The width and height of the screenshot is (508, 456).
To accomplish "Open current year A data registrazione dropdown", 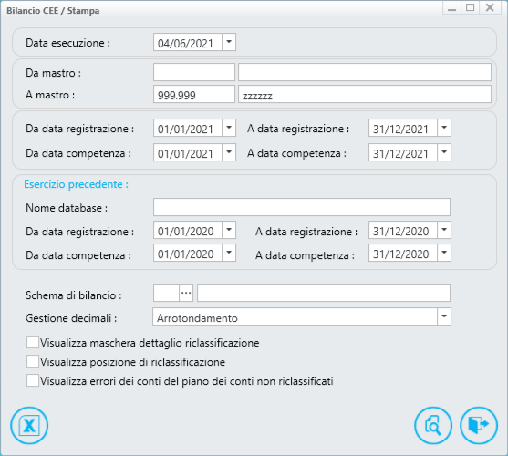I will [x=444, y=128].
